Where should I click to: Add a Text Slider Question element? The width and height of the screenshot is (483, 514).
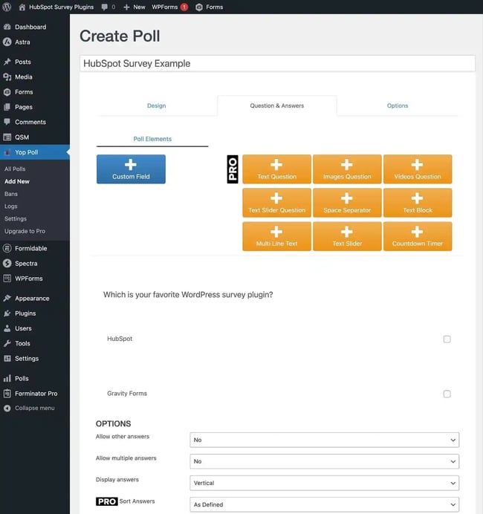[x=276, y=203]
